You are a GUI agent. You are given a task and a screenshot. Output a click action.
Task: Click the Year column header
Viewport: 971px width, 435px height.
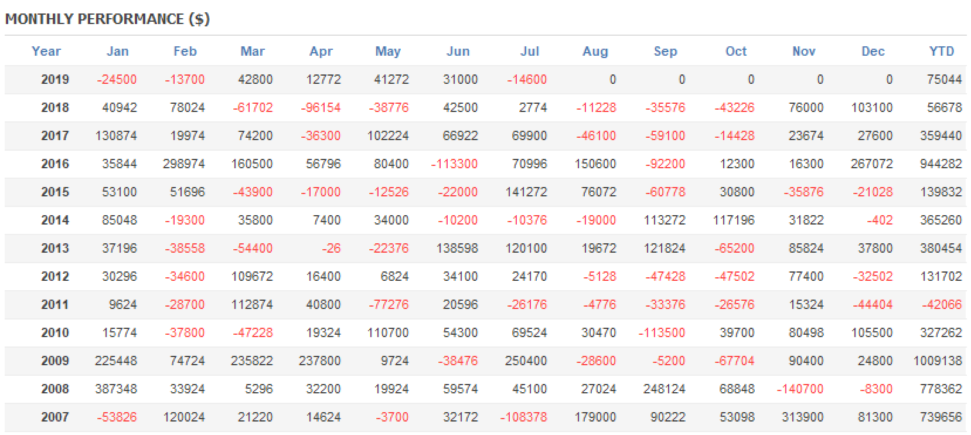click(x=46, y=52)
